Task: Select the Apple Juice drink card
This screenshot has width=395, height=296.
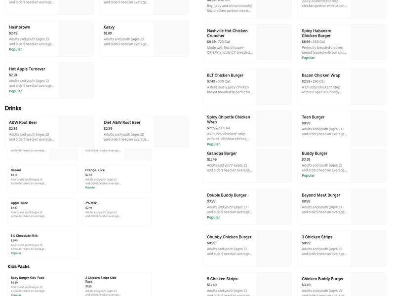Action: click(x=42, y=212)
